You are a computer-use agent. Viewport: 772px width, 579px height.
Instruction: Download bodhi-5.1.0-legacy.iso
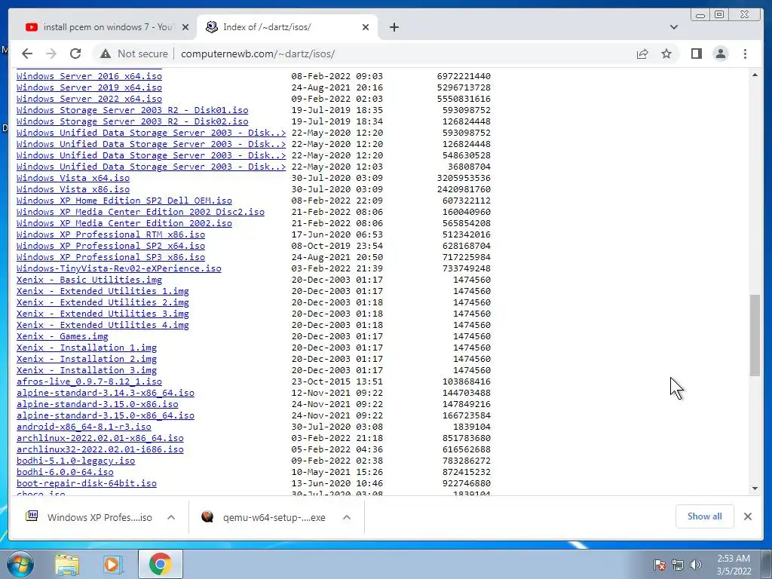76,461
